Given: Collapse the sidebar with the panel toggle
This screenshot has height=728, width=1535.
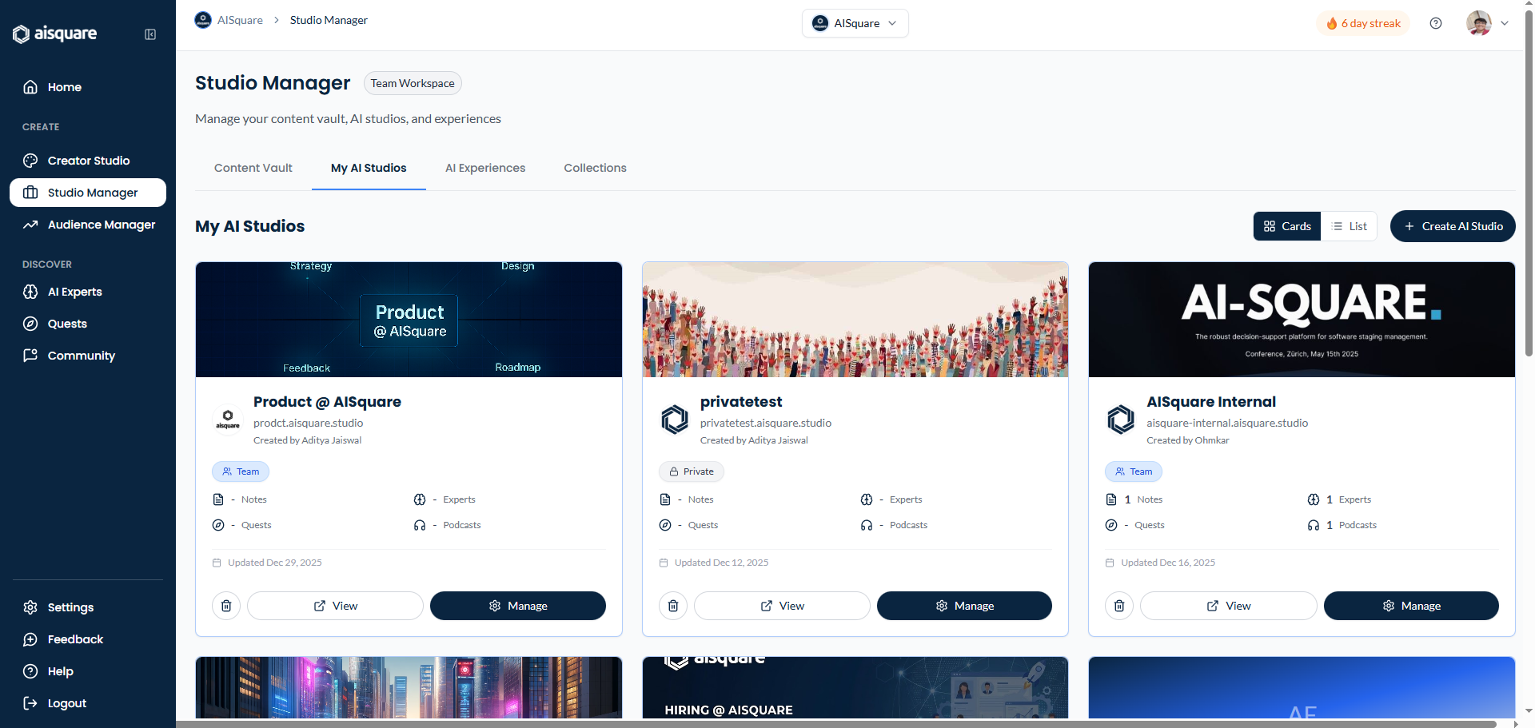Looking at the screenshot, I should pos(150,34).
